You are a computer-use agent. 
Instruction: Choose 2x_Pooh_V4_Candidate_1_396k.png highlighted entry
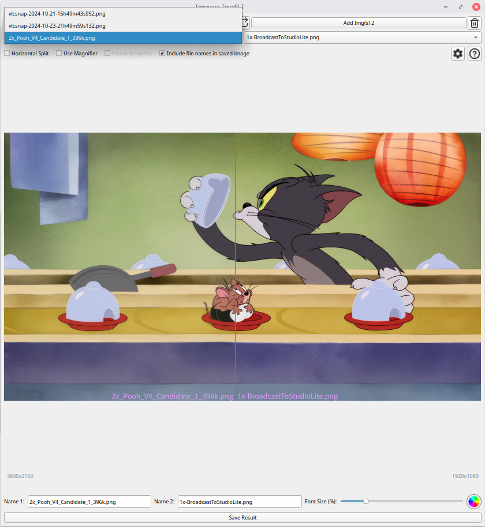pos(123,38)
